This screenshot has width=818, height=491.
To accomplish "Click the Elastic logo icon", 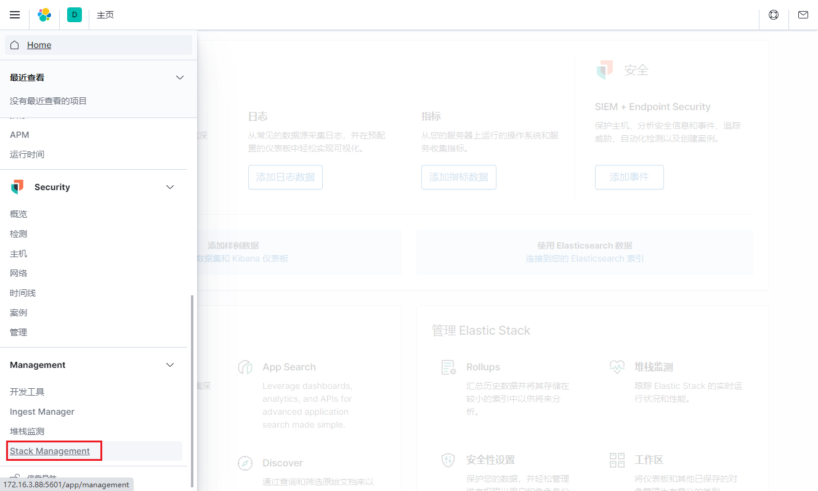I will [44, 15].
